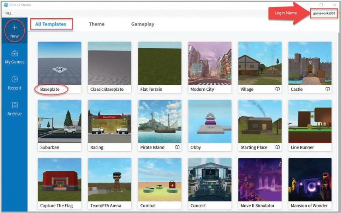Click the Concert label text

coord(198,205)
